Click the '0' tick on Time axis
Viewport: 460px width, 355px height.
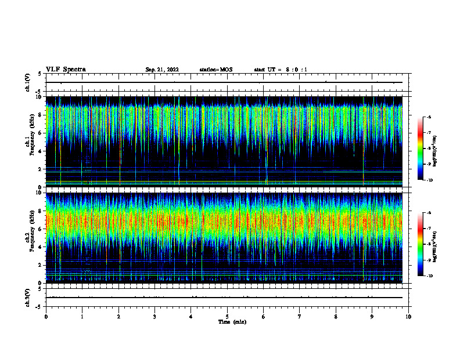46,317
